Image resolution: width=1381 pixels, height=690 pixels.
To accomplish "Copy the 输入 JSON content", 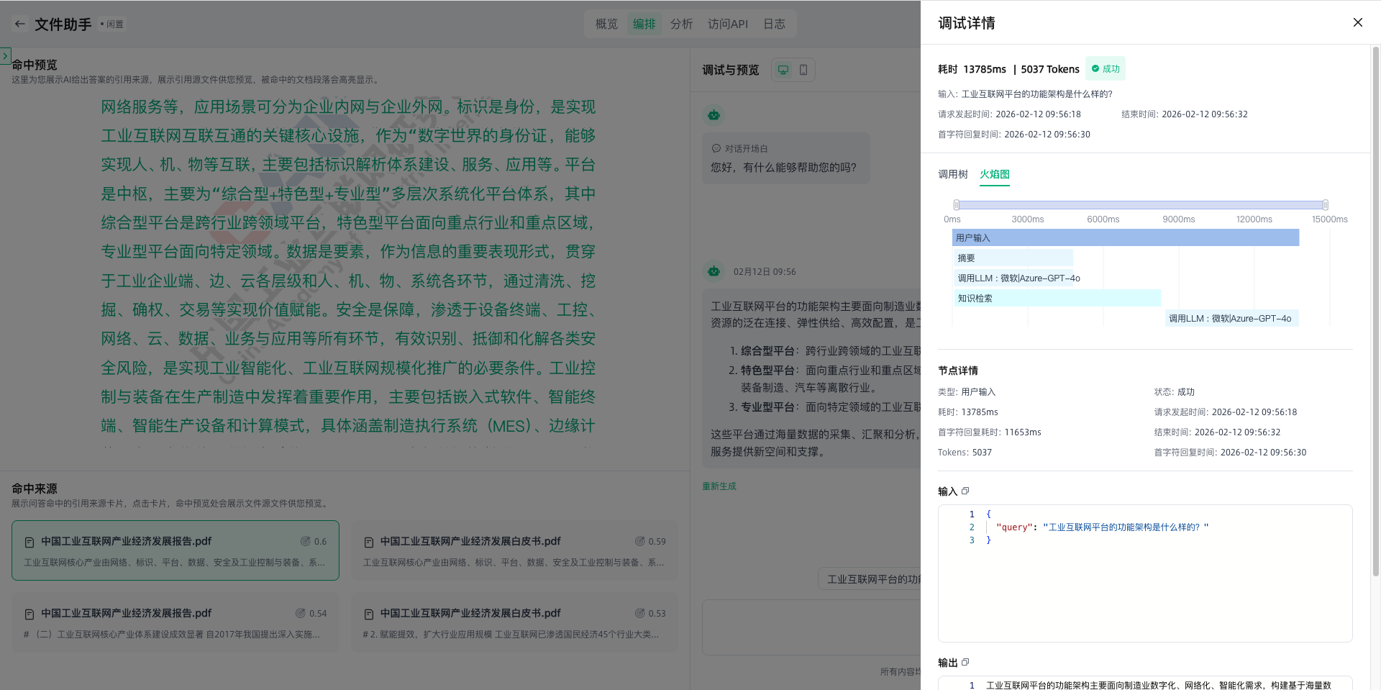I will (965, 491).
